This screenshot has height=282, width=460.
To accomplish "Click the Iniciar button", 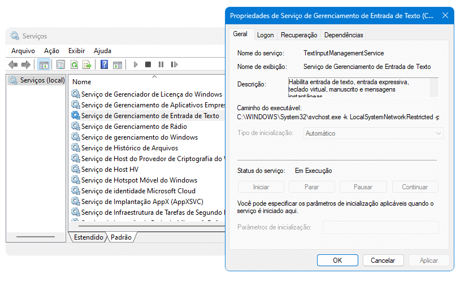I will [261, 187].
